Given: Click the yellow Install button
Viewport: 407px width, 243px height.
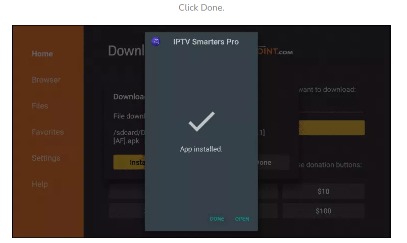Looking at the screenshot, I should coord(129,162).
